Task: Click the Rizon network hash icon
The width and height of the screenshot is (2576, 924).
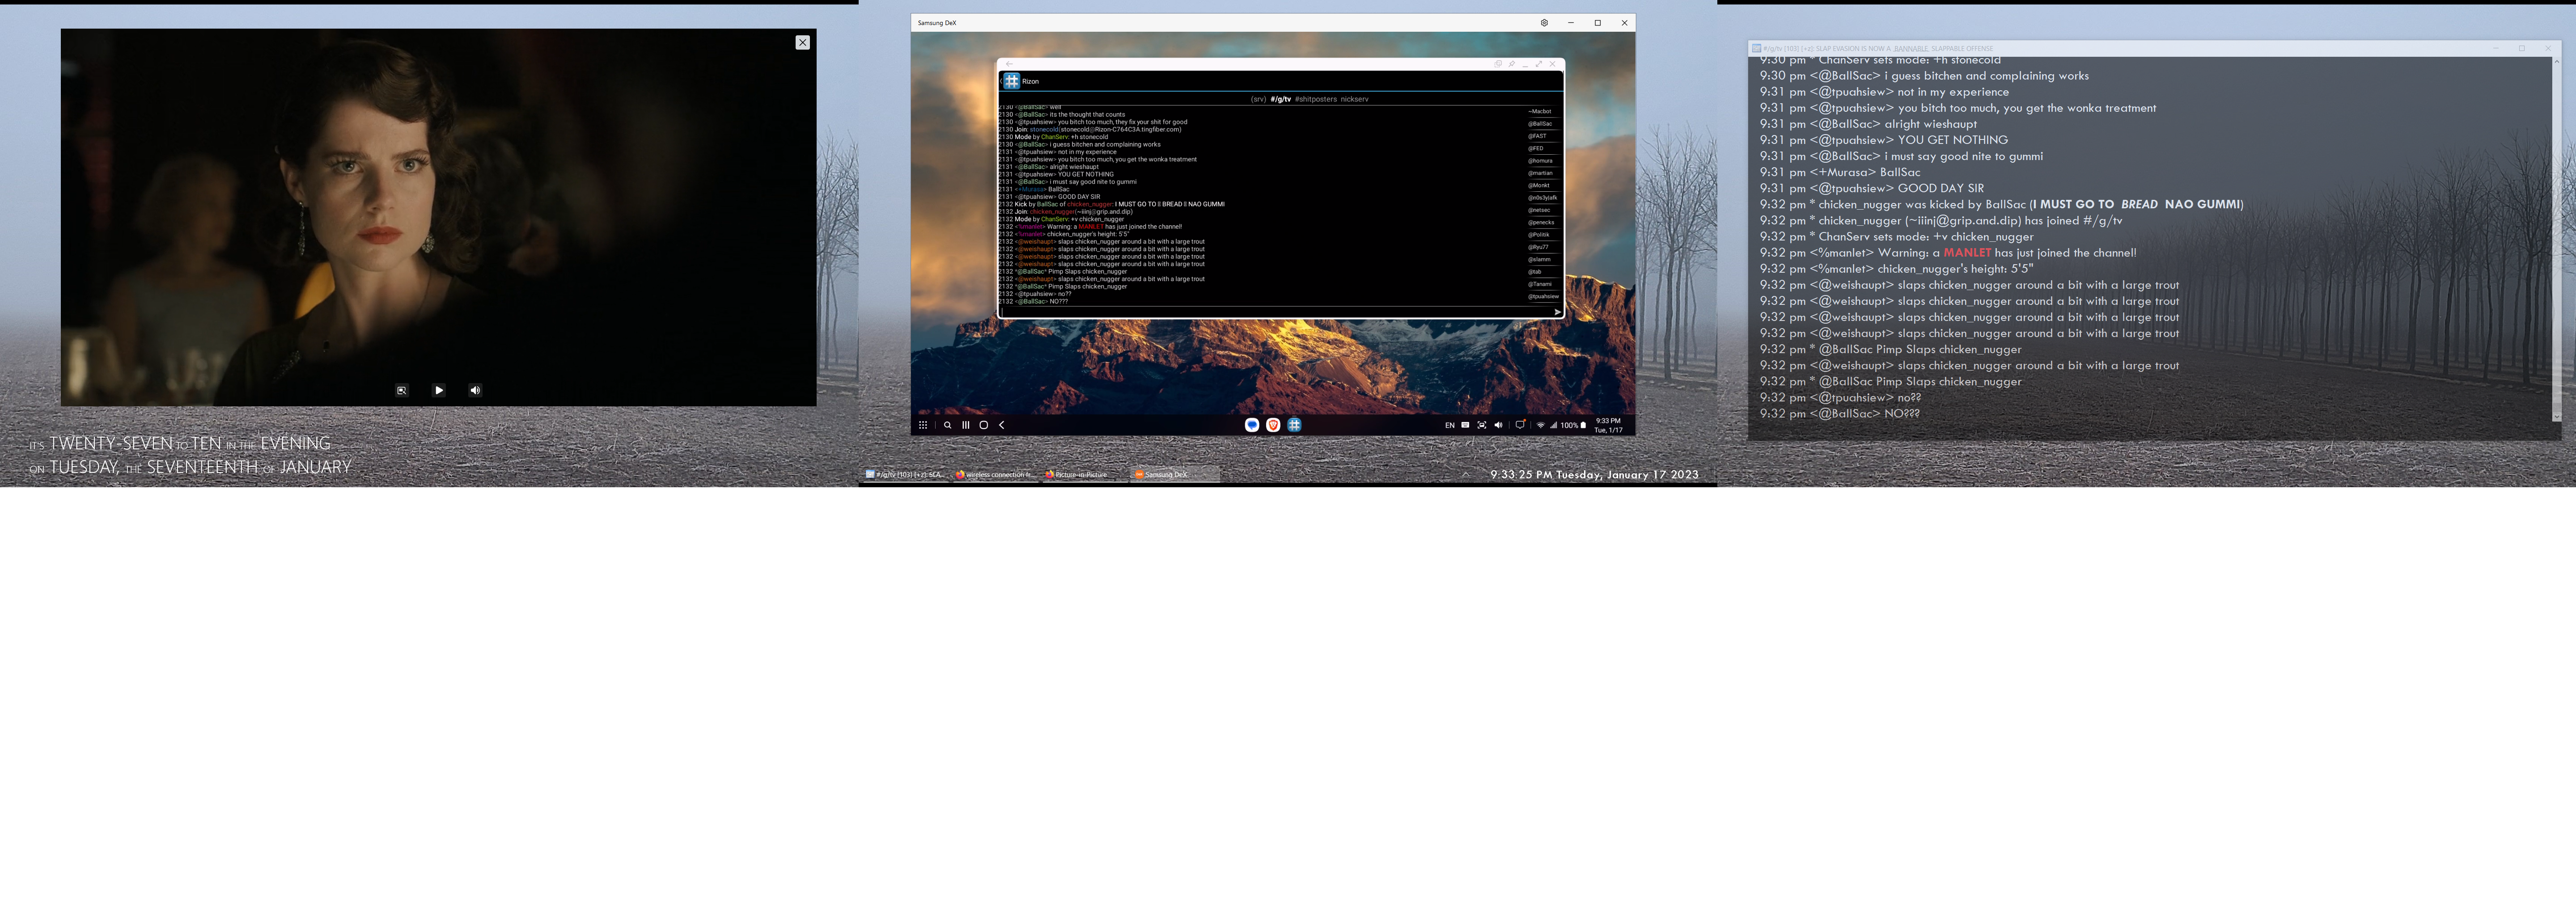Action: pyautogui.click(x=1011, y=81)
